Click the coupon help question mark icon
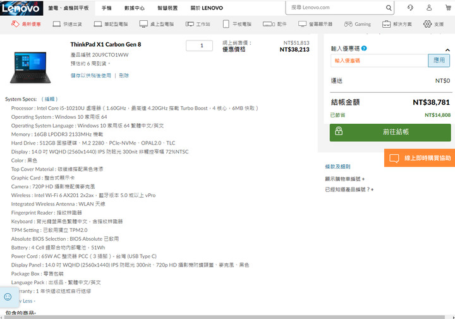 (364, 49)
